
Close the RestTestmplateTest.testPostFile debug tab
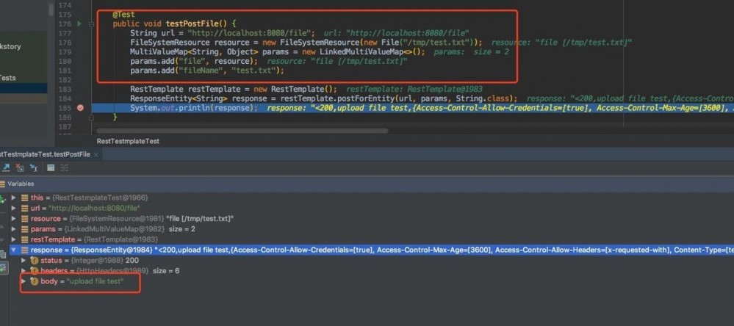(x=96, y=154)
